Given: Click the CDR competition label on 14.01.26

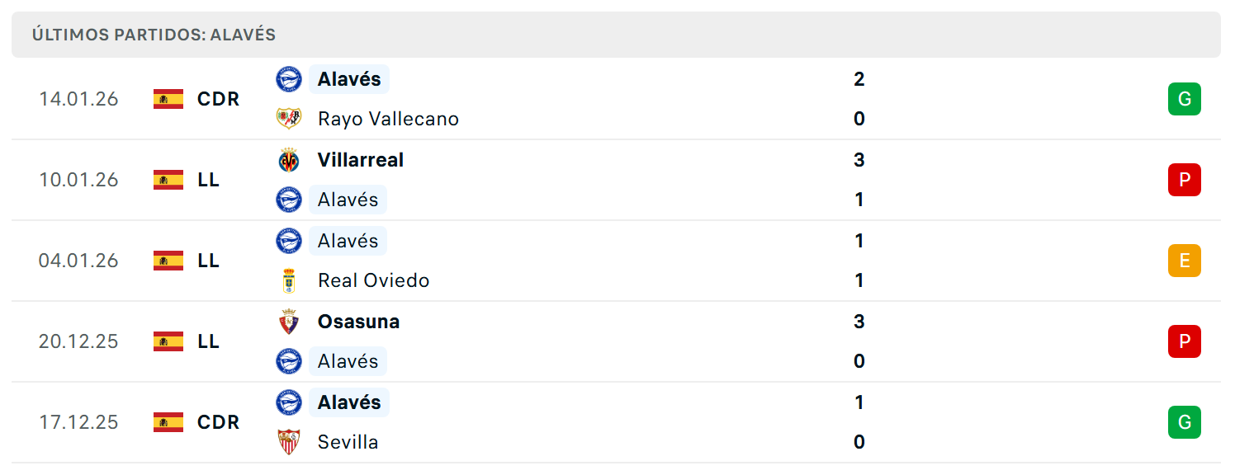Looking at the screenshot, I should 219,99.
